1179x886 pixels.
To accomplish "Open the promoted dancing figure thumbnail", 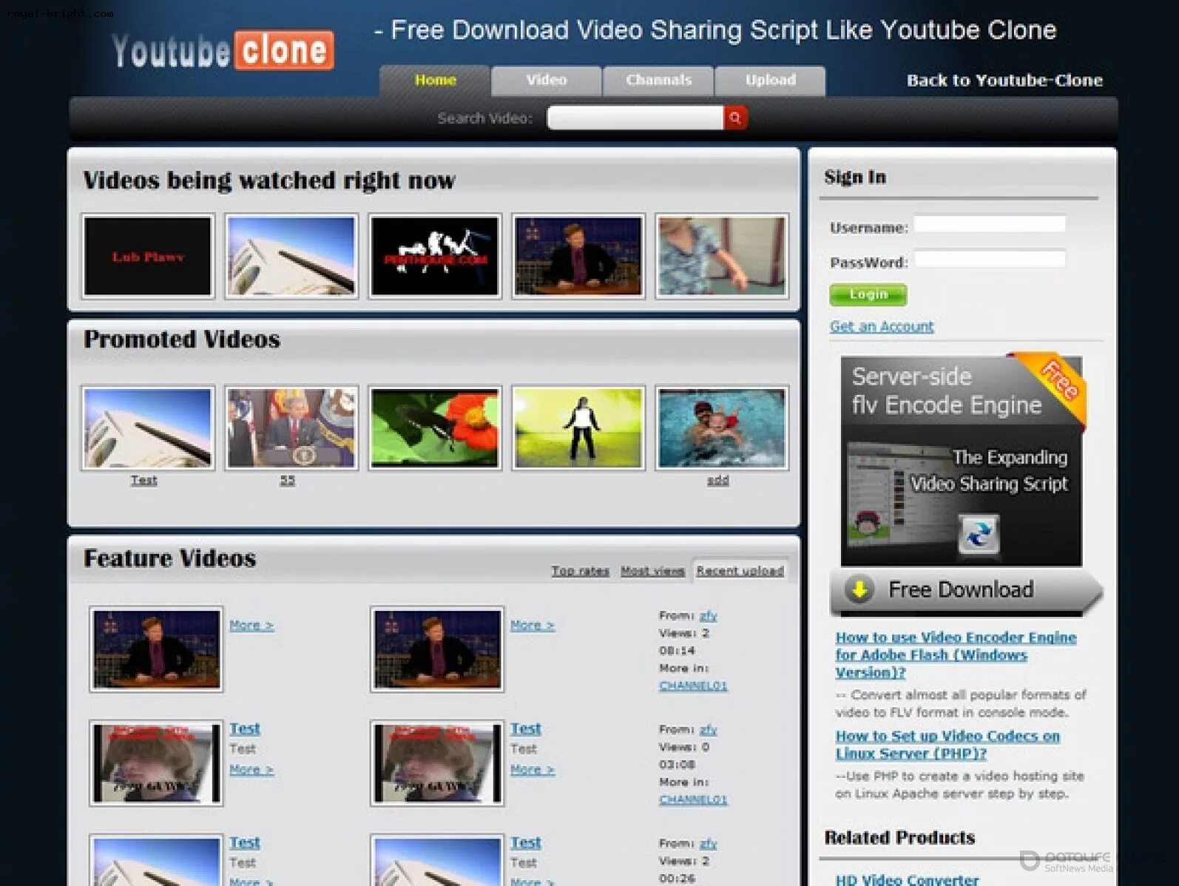I will [578, 428].
